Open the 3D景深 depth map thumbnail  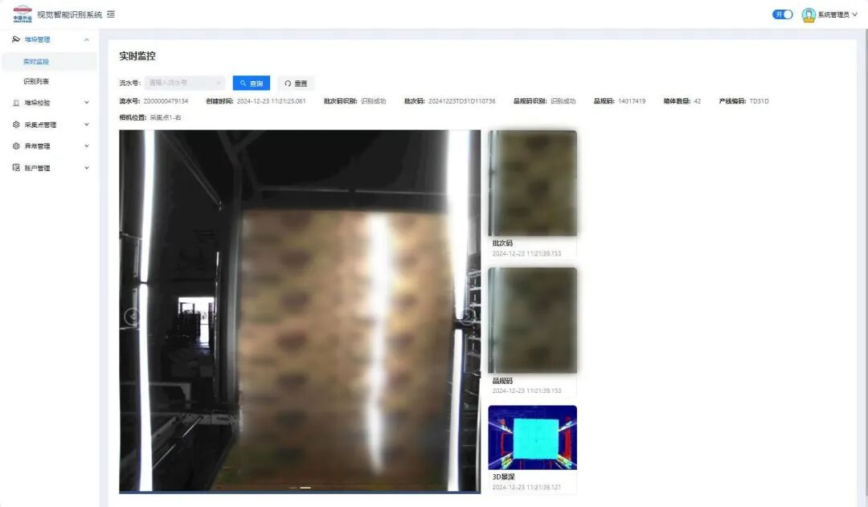533,437
